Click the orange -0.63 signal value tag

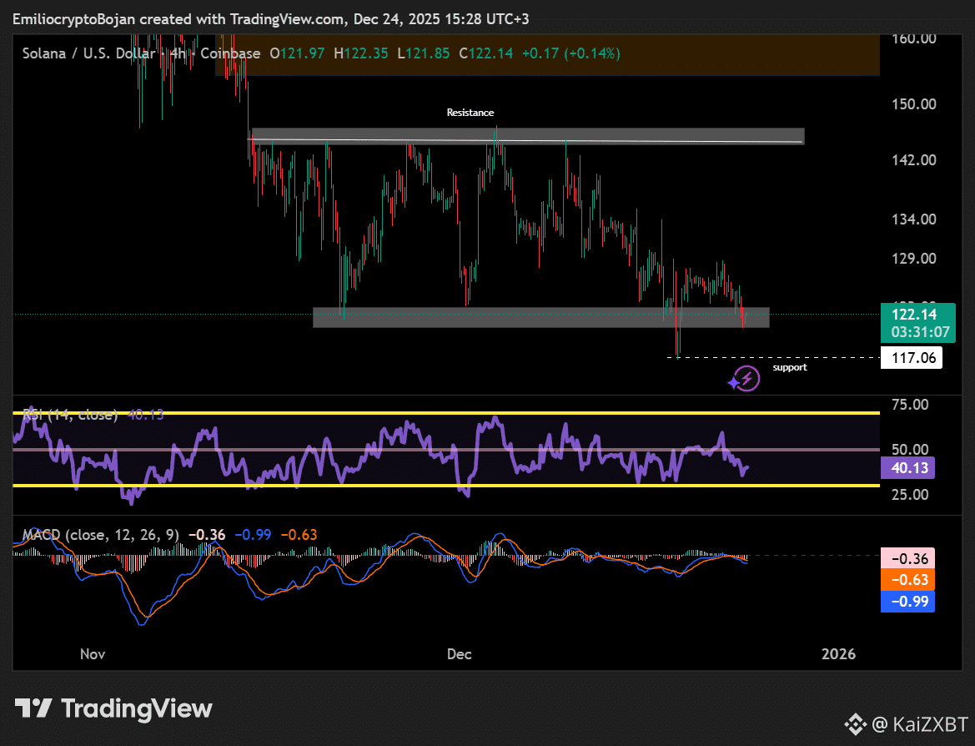pos(907,580)
